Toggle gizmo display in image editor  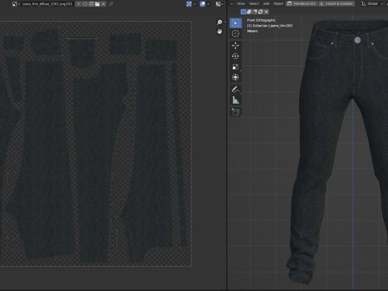pos(189,4)
